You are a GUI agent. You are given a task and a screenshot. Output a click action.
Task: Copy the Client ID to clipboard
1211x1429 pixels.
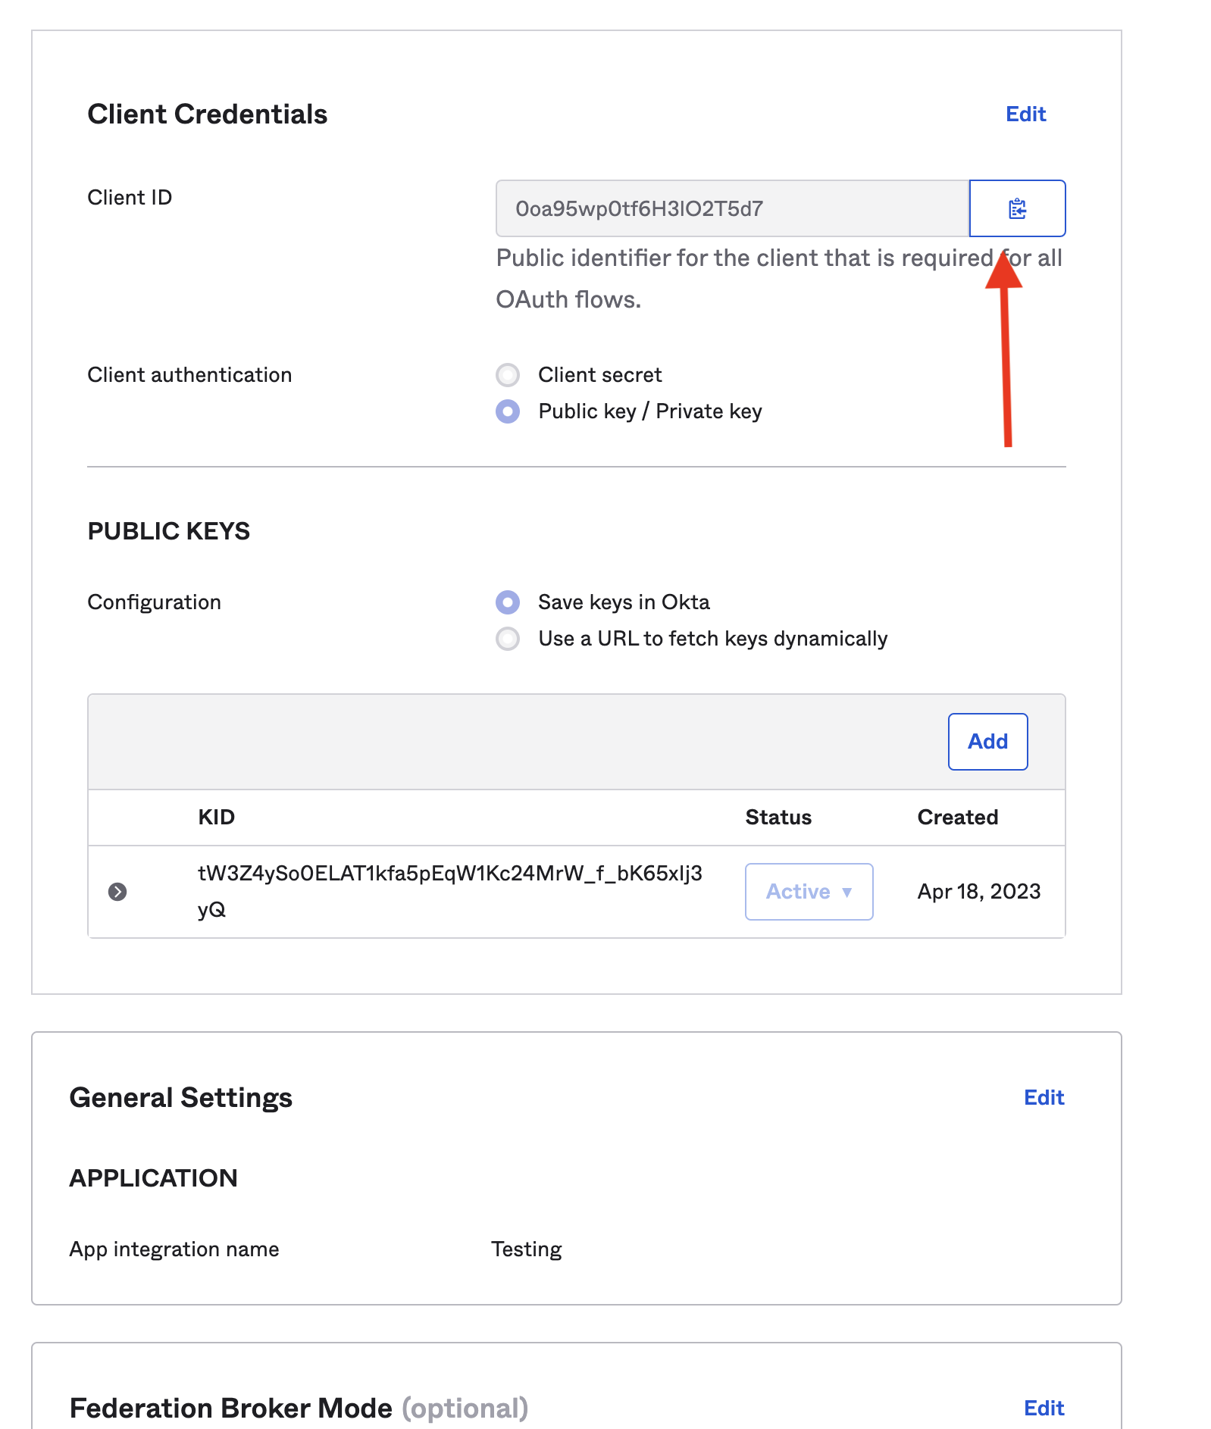pyautogui.click(x=1017, y=208)
